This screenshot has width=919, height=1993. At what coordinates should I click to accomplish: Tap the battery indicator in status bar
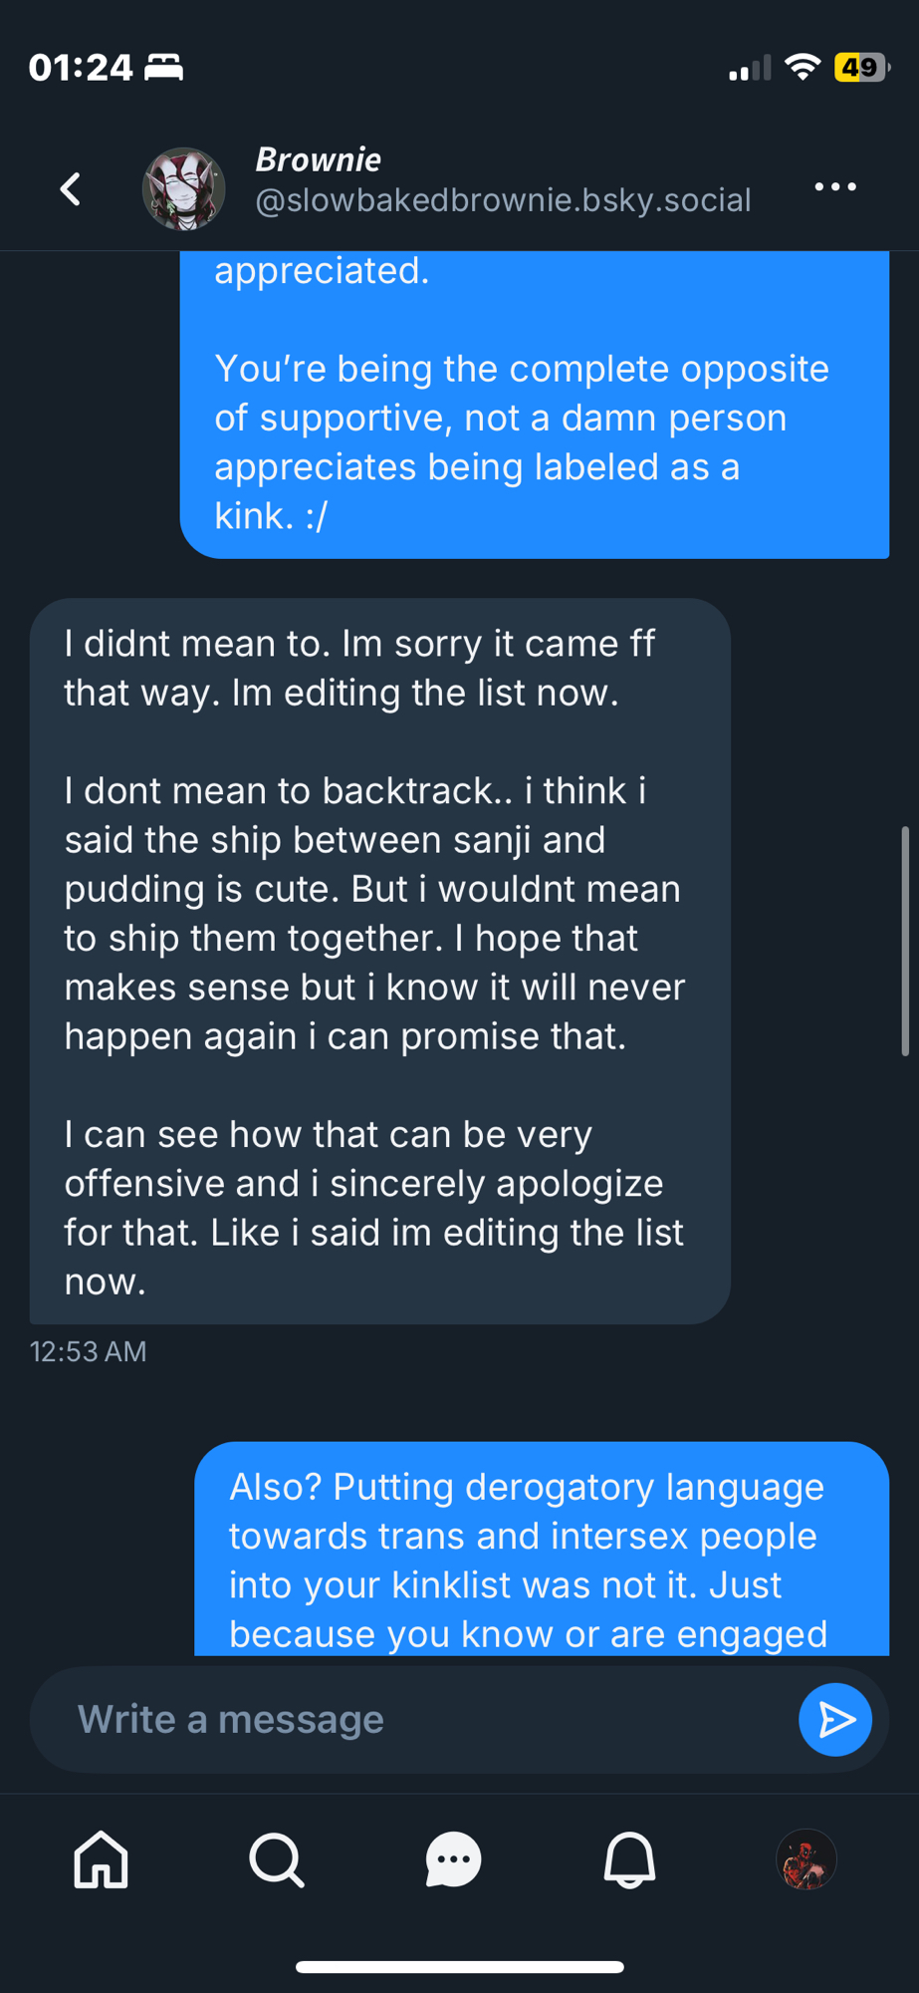click(x=860, y=68)
